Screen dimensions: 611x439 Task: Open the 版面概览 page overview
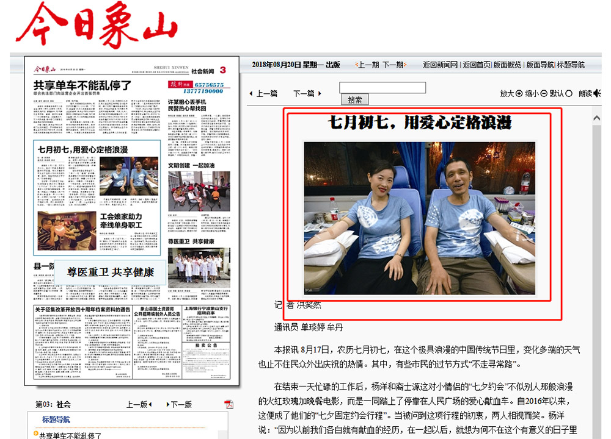click(507, 65)
